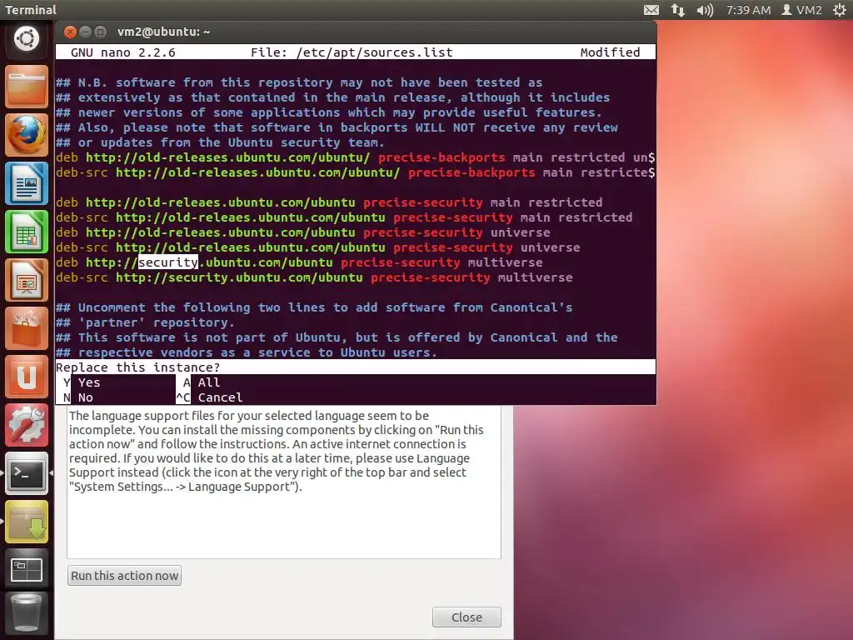
Task: Click the deb precise-security universe line
Action: [x=303, y=232]
